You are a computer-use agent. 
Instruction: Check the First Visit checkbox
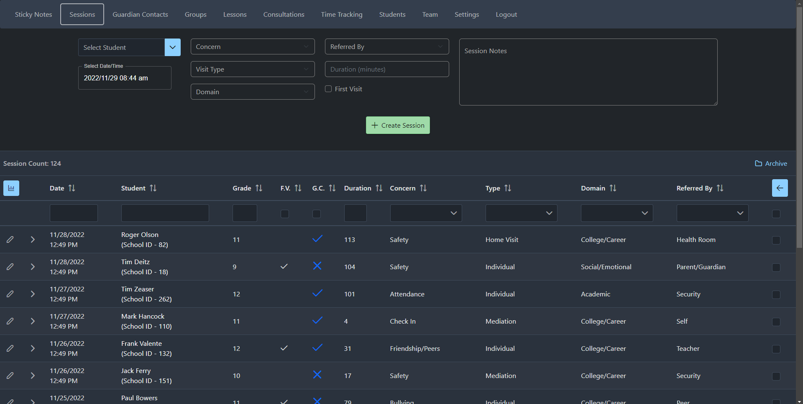point(328,89)
